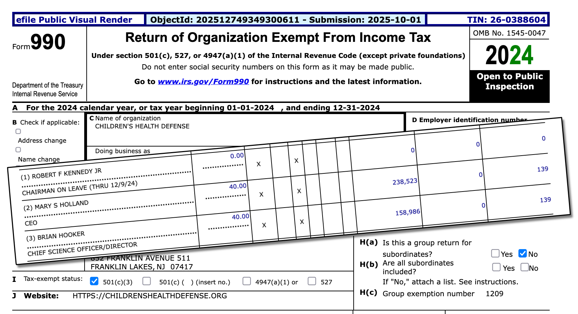Image resolution: width=578 pixels, height=314 pixels.
Task: Click the CEO title under Mary Holland
Action: tap(31, 223)
